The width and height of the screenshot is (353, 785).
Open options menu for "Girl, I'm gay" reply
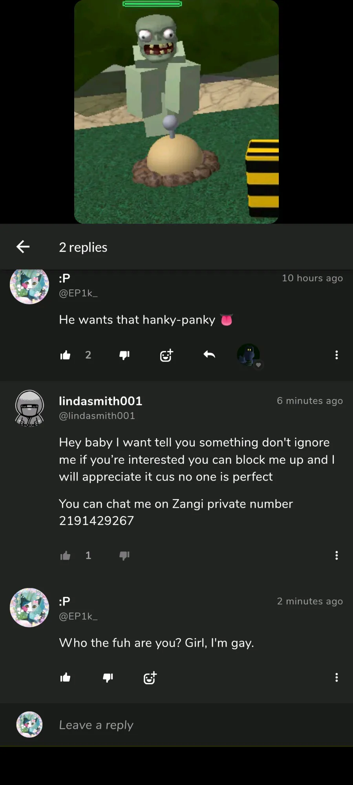(337, 677)
